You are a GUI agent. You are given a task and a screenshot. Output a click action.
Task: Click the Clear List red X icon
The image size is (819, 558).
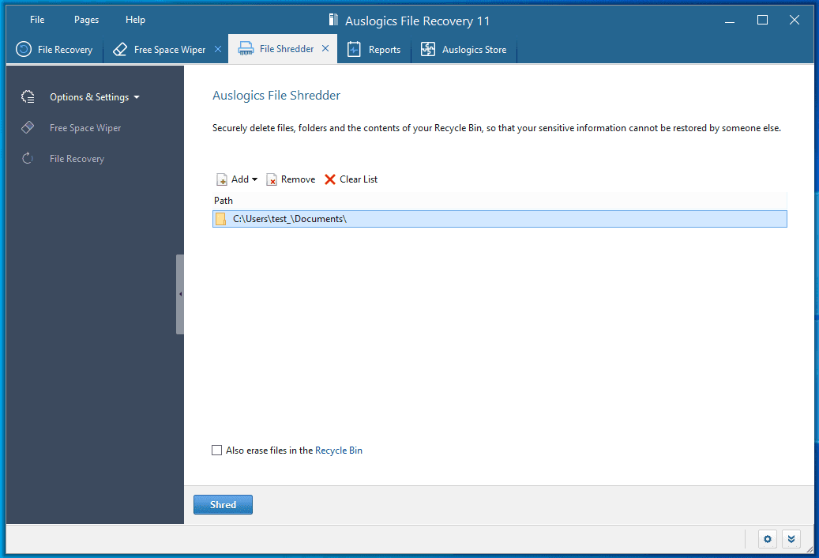pos(329,179)
